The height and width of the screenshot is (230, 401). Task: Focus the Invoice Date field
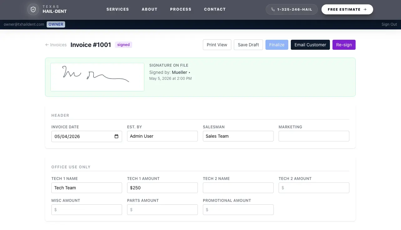[x=87, y=136]
